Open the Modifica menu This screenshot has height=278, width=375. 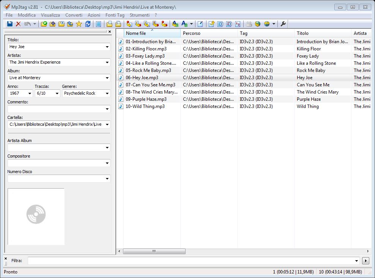(27, 15)
